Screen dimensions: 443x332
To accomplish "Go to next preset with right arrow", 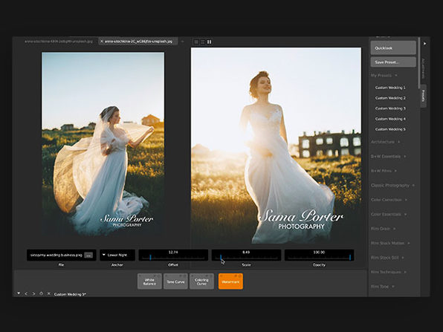I will click(33, 294).
